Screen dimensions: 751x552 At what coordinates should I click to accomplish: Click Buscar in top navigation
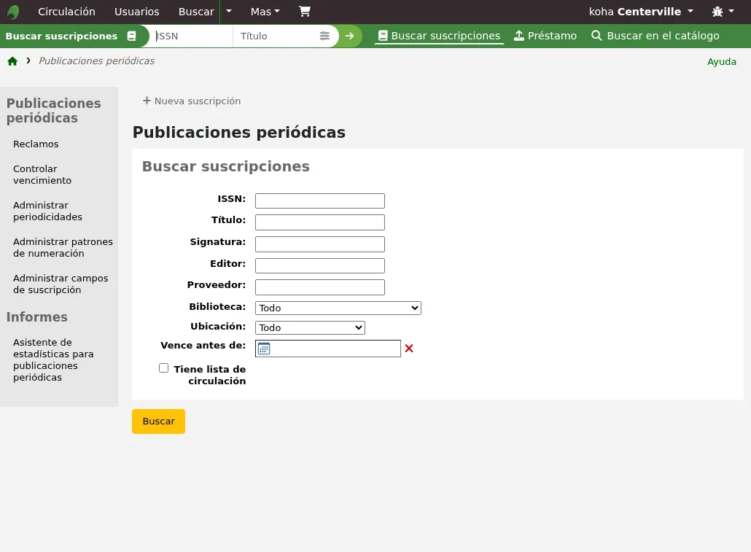click(x=196, y=12)
